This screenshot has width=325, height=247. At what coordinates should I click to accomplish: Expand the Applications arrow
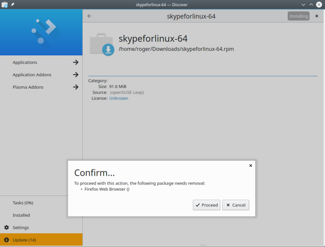pos(76,62)
